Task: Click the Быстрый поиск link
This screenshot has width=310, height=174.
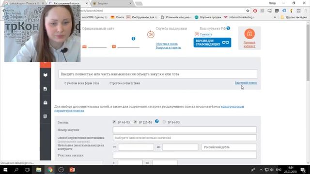Action: (246, 83)
